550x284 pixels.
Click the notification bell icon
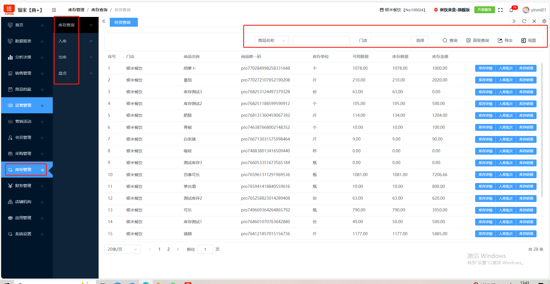(511, 10)
